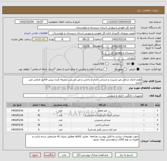
Task: Click the چاپ print button
Action: point(64,155)
